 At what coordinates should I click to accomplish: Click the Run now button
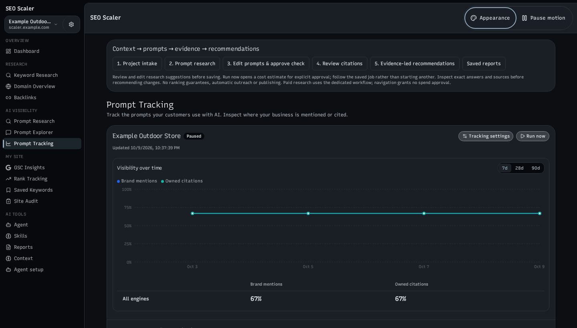(x=533, y=136)
